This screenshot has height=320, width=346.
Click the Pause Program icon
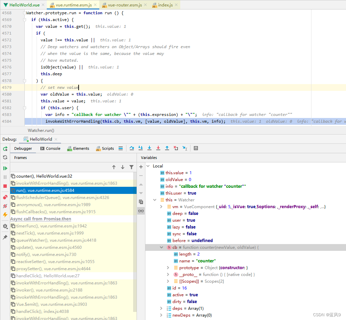pyautogui.click(x=5, y=177)
